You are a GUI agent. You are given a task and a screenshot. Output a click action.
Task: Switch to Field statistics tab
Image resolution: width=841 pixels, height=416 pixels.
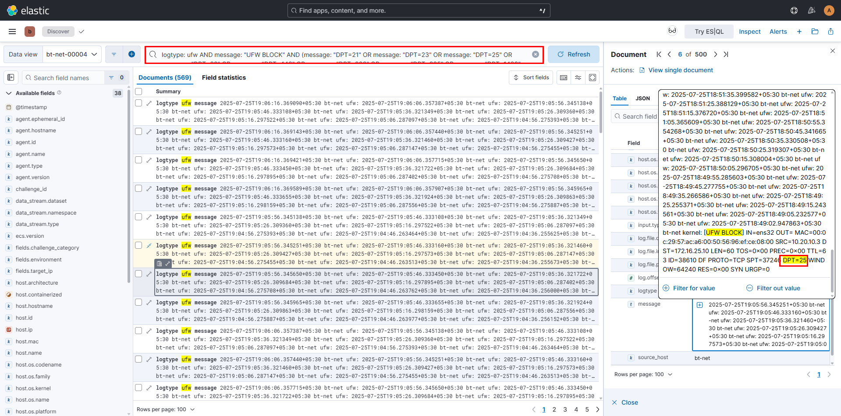point(224,78)
